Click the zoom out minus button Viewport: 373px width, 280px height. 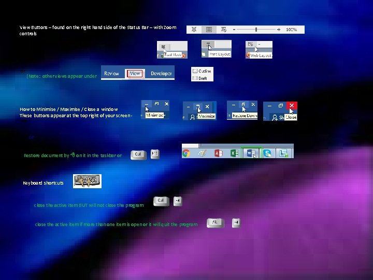(x=234, y=30)
